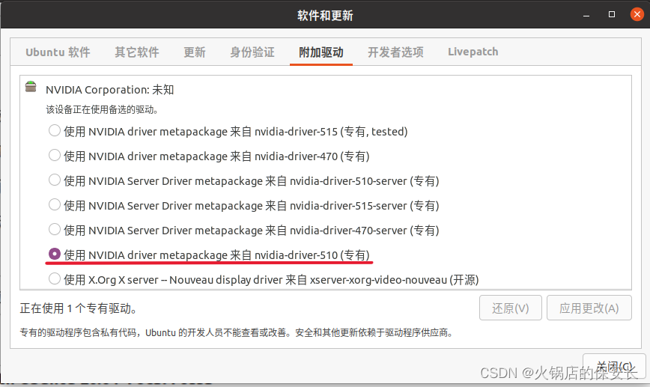Select nvidia-driver-470-server radio button
The width and height of the screenshot is (650, 387).
[55, 229]
